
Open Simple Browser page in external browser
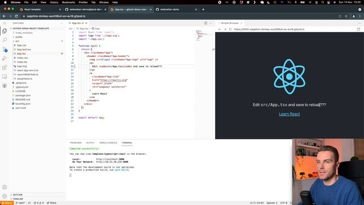[x=358, y=29]
